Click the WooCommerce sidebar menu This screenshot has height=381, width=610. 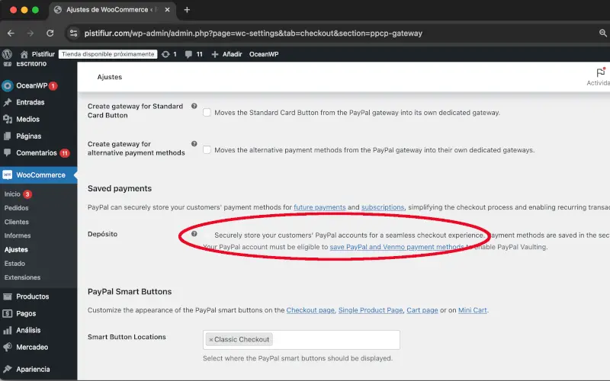(40, 175)
